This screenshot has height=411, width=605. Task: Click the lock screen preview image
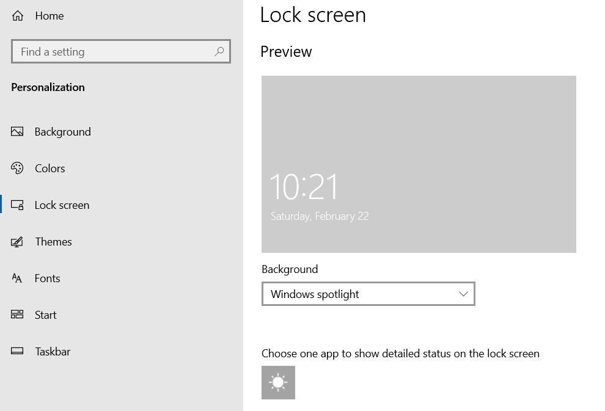[419, 164]
